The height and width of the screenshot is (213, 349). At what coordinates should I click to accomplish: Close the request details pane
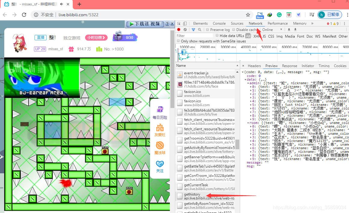click(243, 66)
